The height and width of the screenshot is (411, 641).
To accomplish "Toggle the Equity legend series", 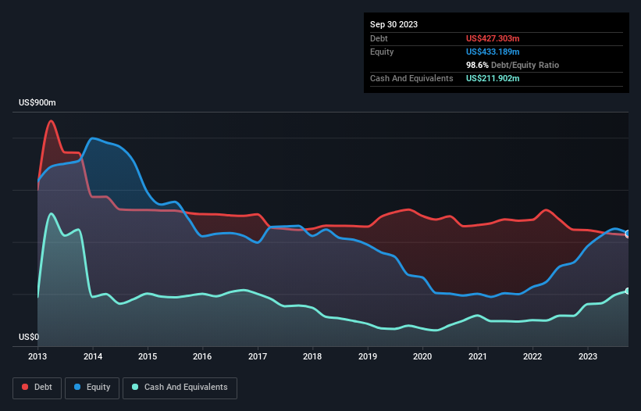I will click(92, 387).
